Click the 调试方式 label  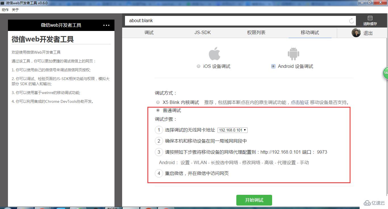coord(166,93)
